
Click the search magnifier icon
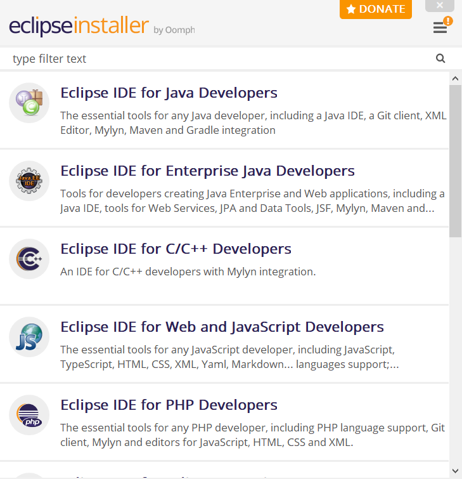440,58
